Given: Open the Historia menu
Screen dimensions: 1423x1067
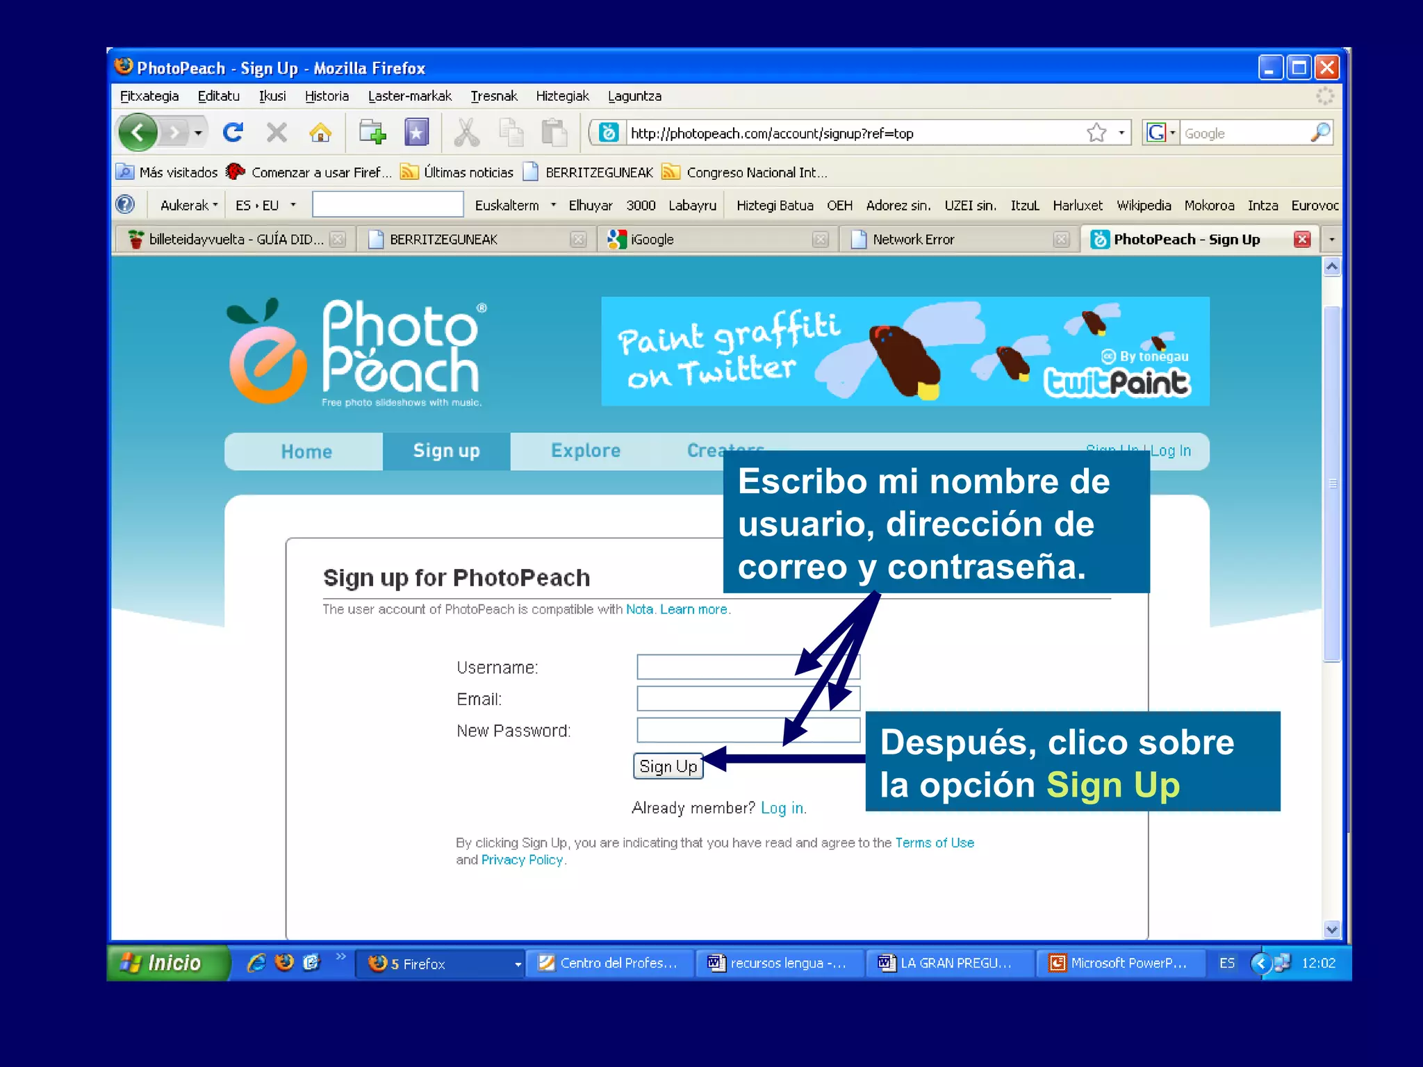Looking at the screenshot, I should [x=327, y=96].
